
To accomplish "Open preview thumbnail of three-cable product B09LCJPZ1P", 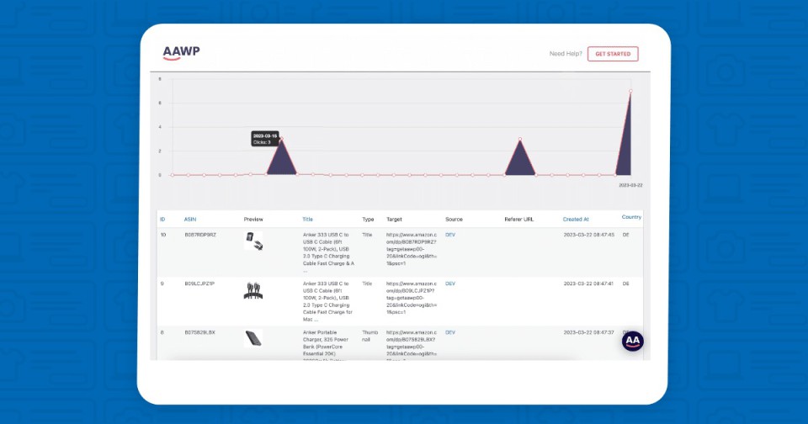I will point(252,291).
